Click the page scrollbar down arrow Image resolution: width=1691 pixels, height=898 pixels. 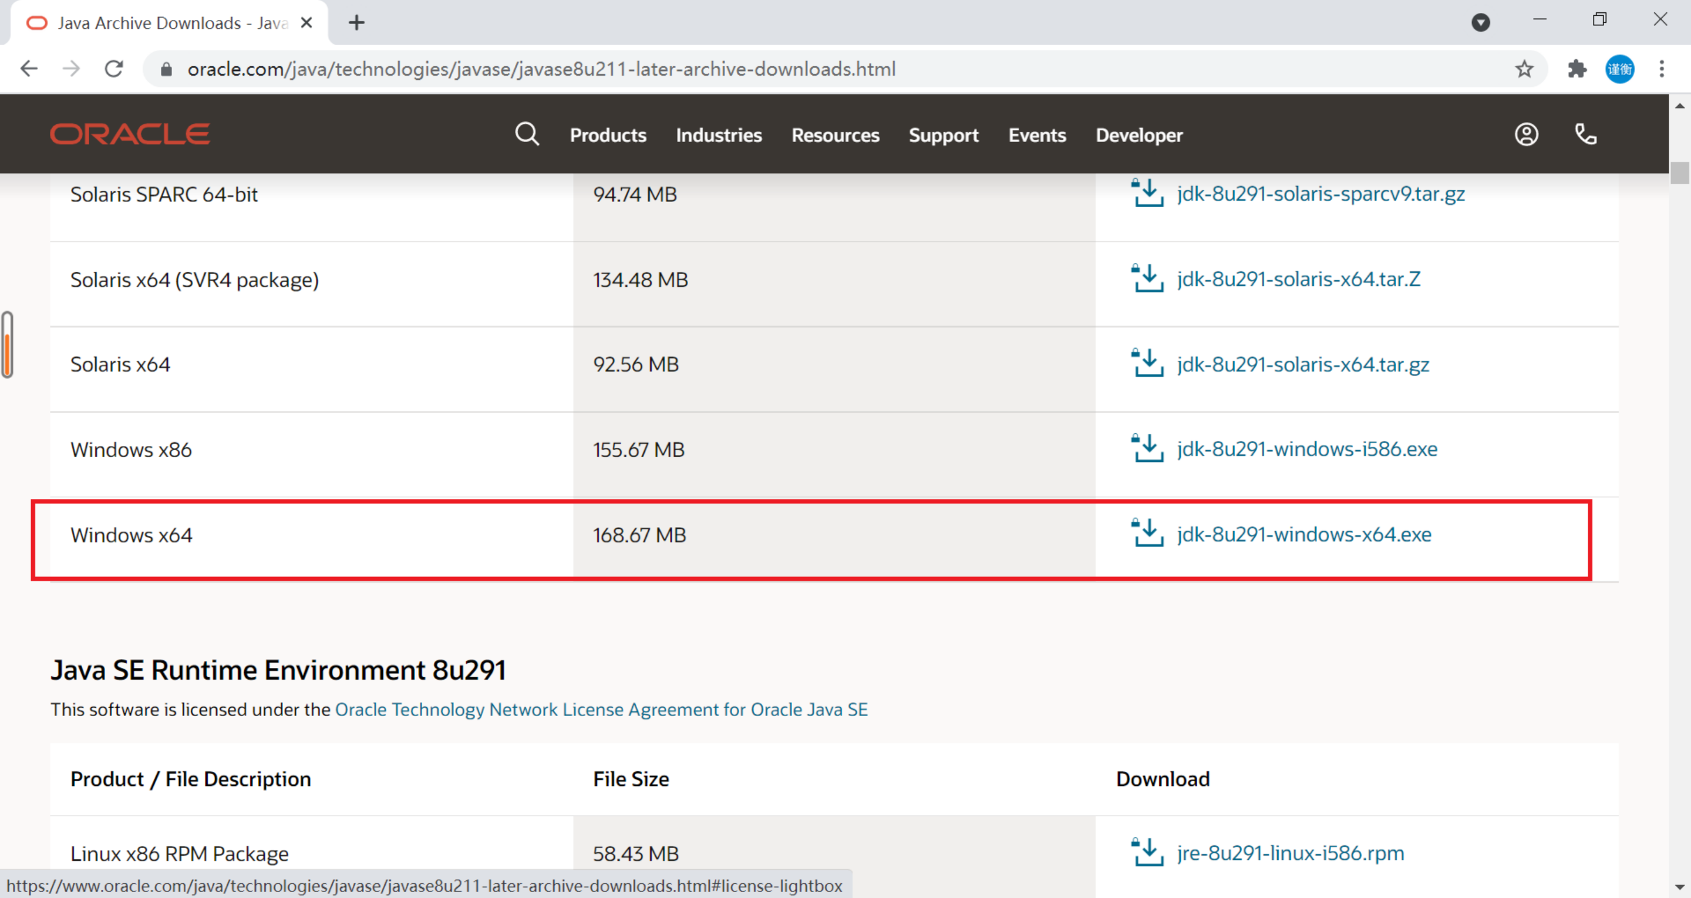coord(1679,887)
